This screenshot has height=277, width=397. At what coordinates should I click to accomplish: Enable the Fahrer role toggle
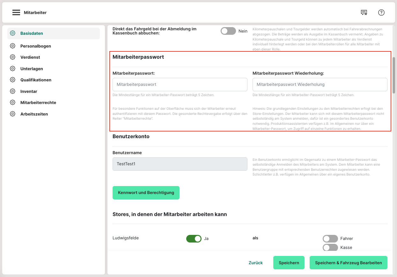(x=330, y=238)
